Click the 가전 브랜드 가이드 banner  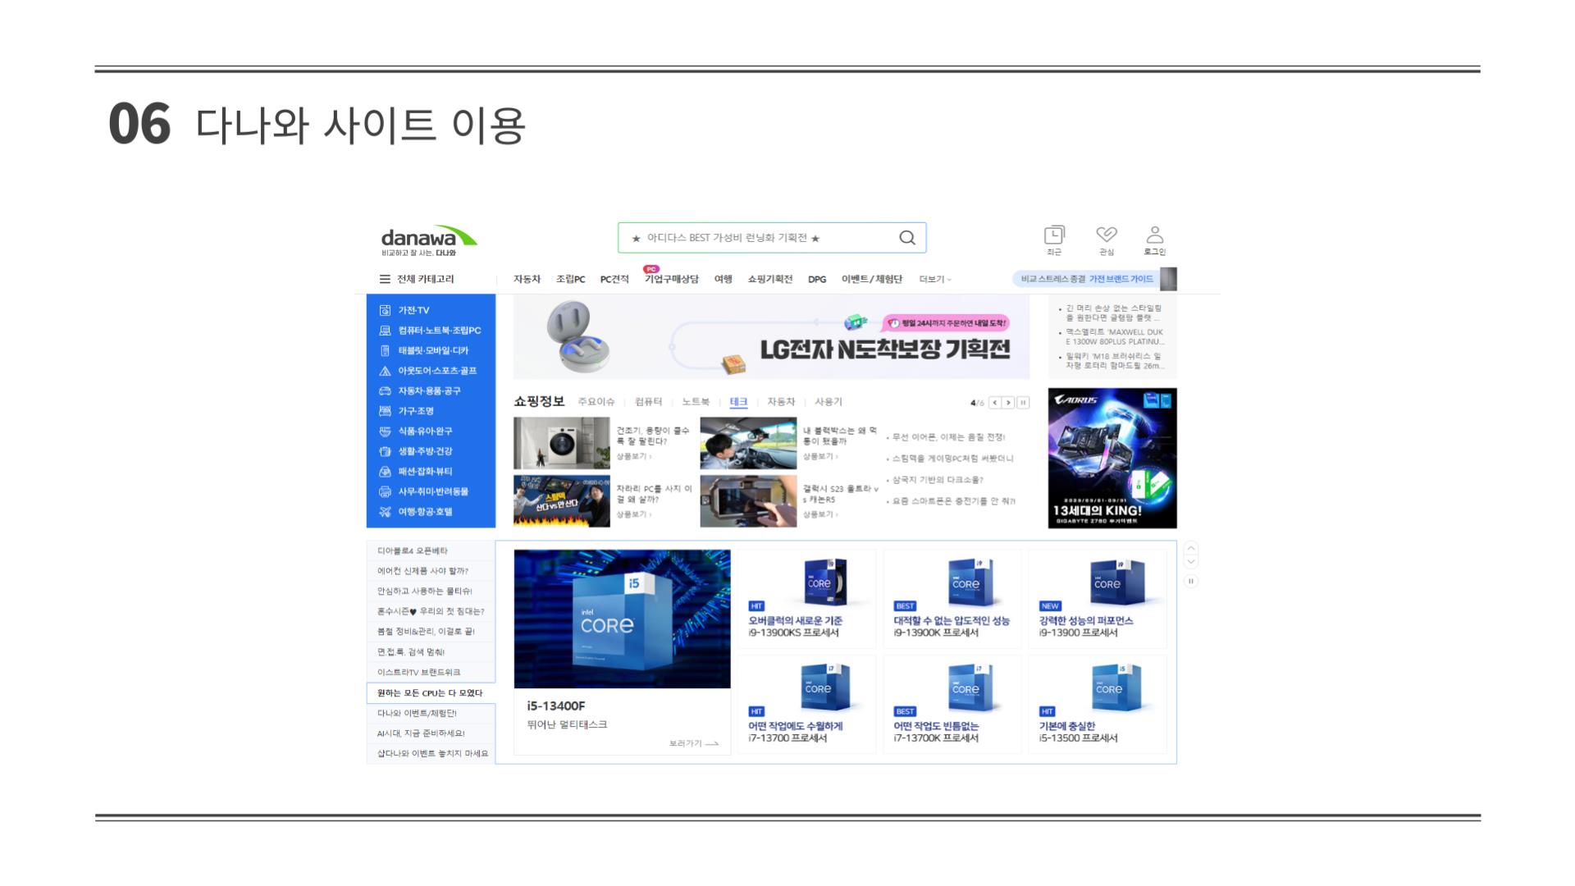[x=1095, y=279]
